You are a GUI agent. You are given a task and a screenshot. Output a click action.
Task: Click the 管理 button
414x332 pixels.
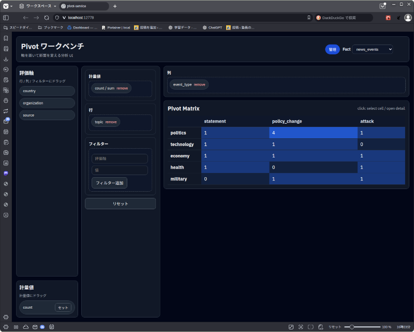click(332, 49)
